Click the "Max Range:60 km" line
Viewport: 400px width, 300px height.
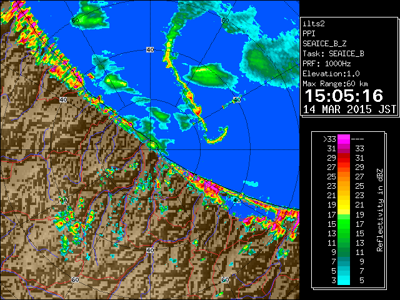pyautogui.click(x=335, y=84)
